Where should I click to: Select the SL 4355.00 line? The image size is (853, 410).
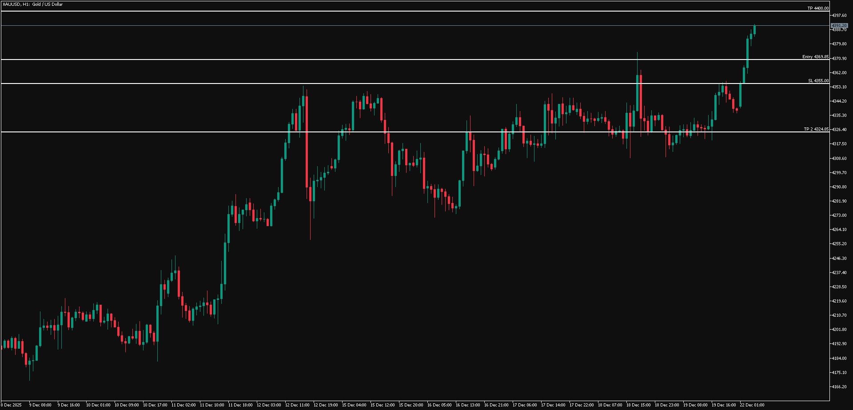(400, 83)
